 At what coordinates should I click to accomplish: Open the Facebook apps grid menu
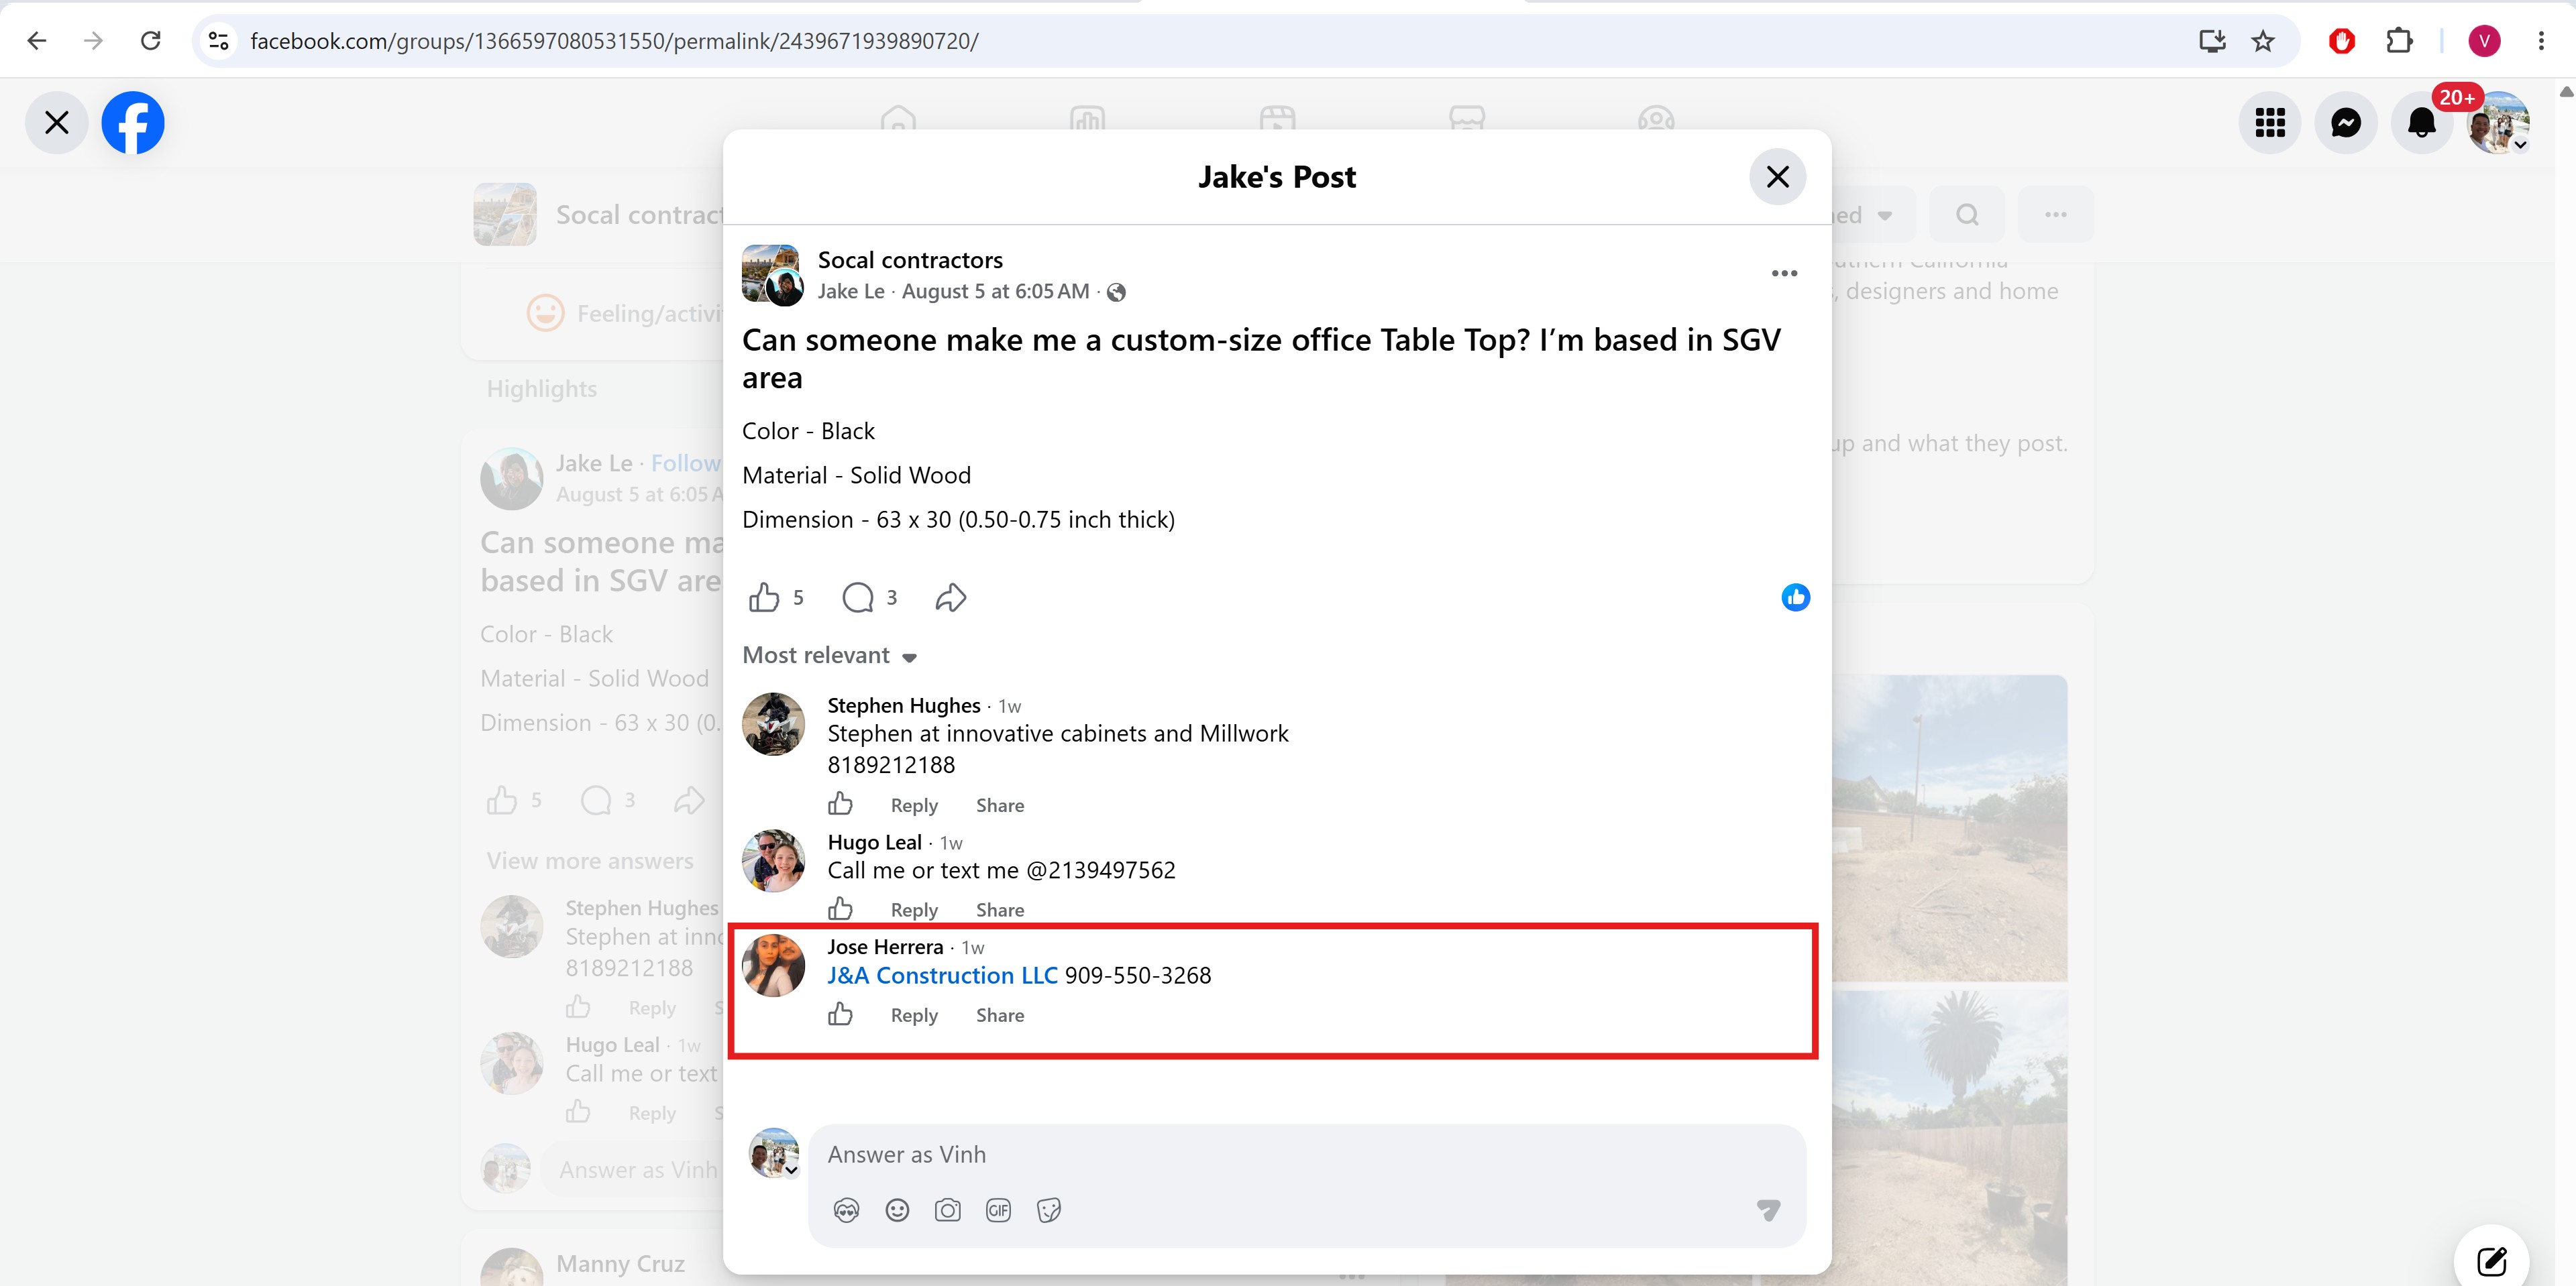tap(2270, 123)
